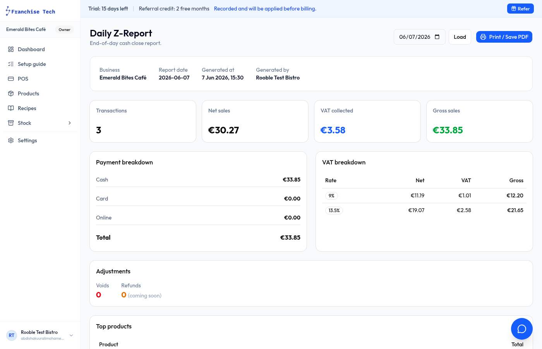The width and height of the screenshot is (542, 349).
Task: Click the Settings gear icon
Action: (x=11, y=140)
